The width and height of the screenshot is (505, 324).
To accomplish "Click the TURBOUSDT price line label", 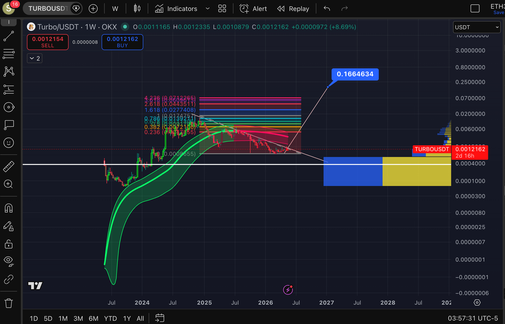I will tap(432, 149).
